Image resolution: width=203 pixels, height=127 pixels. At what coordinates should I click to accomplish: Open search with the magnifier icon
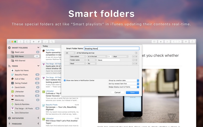click(52, 42)
